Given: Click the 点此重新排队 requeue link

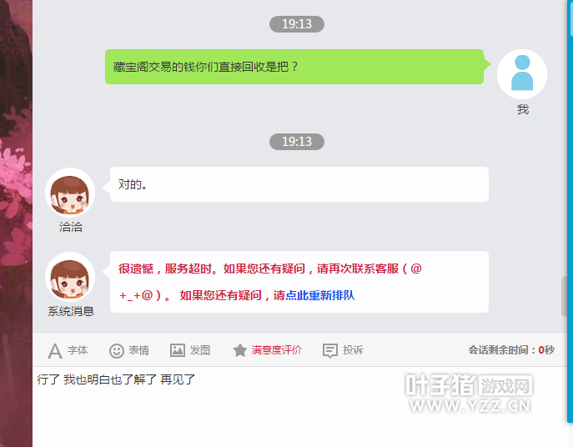Looking at the screenshot, I should tap(319, 295).
